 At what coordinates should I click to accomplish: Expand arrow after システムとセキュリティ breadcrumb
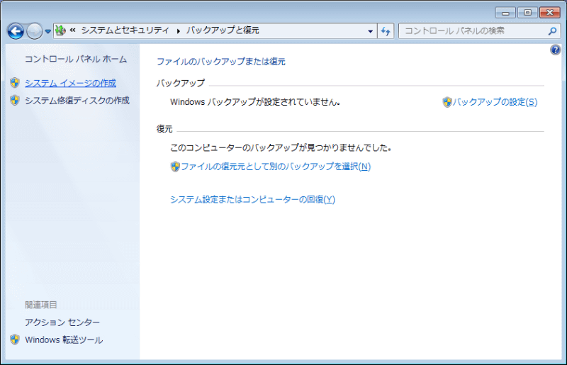[179, 31]
